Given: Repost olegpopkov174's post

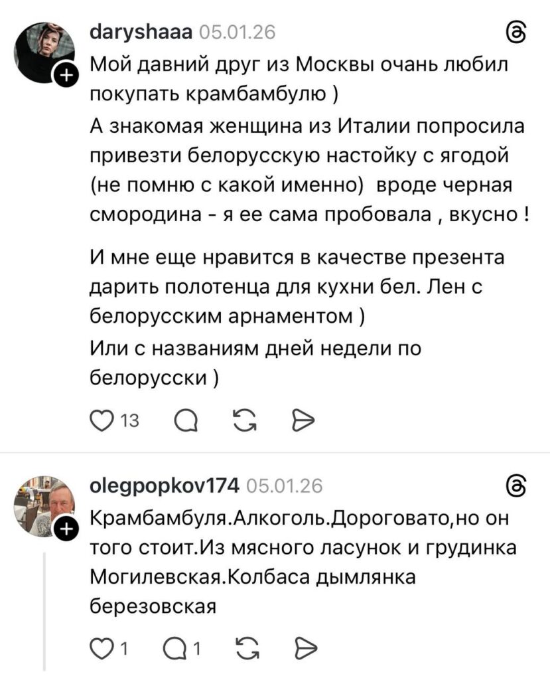Looking at the screenshot, I should pyautogui.click(x=246, y=645).
